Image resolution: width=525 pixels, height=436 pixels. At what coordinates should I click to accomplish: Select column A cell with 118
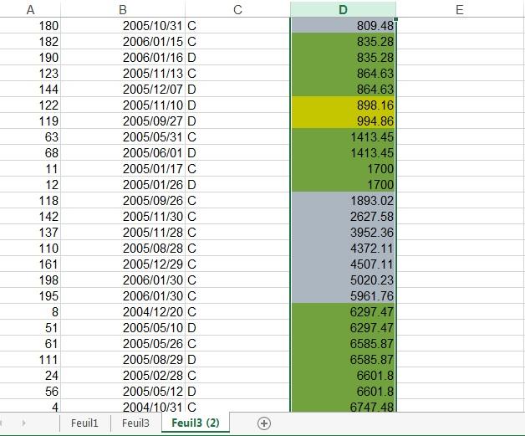tap(30, 200)
